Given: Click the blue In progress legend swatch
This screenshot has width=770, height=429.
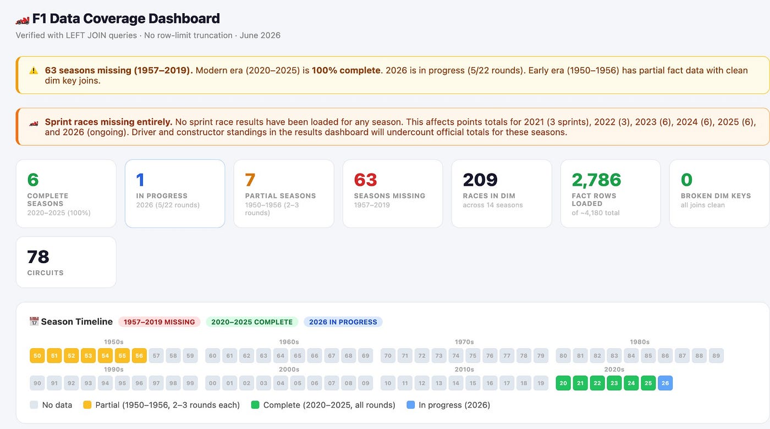Looking at the screenshot, I should (411, 405).
